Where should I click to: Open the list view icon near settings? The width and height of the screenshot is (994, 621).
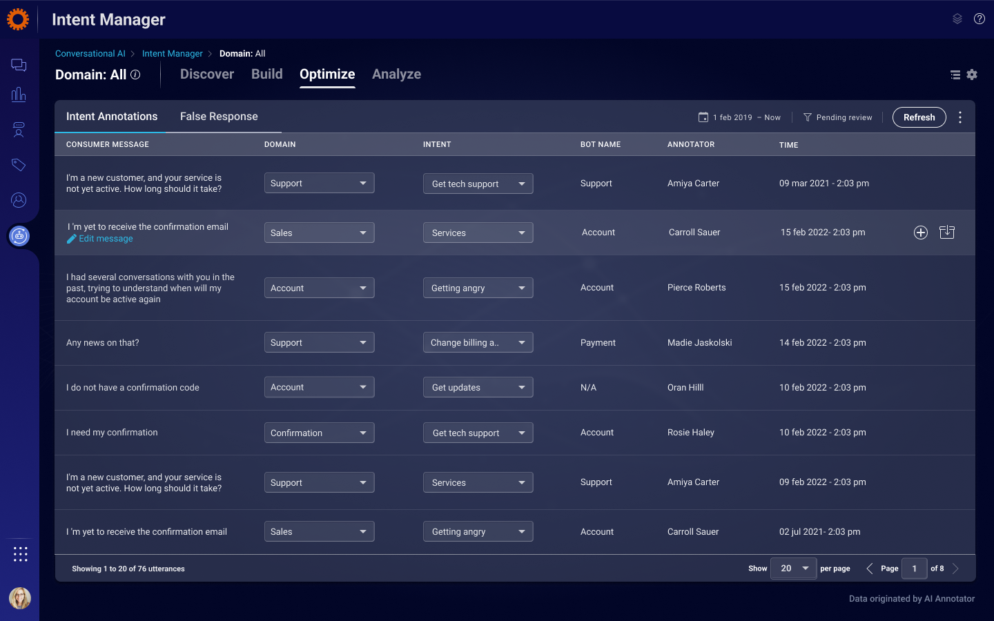click(x=955, y=75)
